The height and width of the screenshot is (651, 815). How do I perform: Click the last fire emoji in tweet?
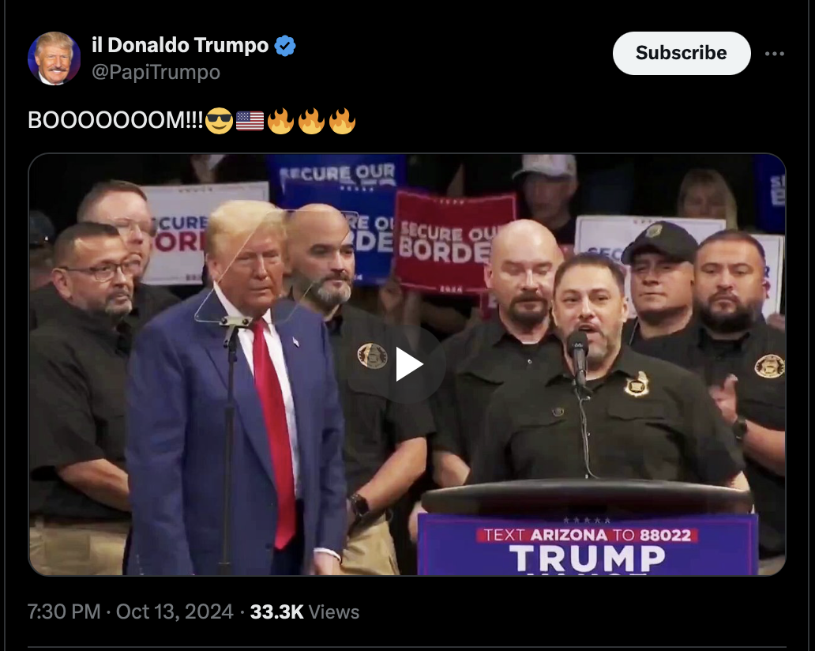click(342, 121)
